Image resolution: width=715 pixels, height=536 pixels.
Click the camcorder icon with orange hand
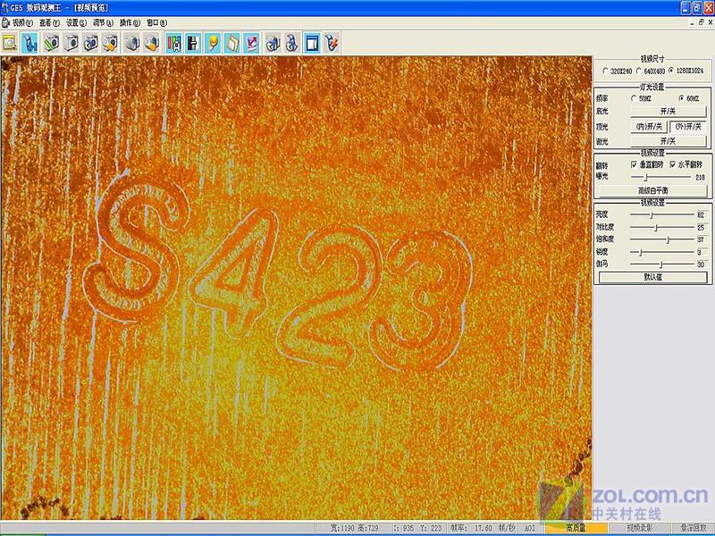[151, 43]
